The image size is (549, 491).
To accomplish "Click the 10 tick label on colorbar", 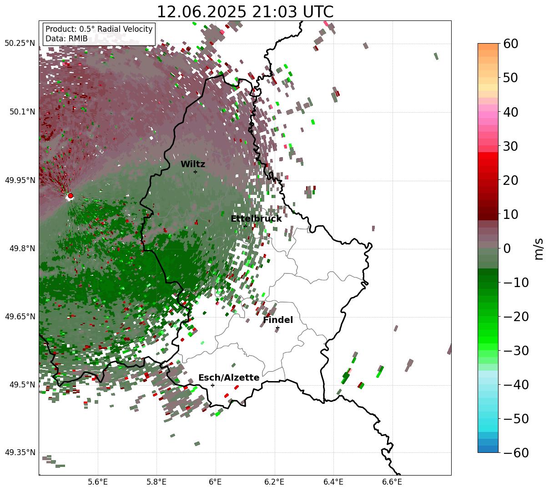I will click(511, 214).
